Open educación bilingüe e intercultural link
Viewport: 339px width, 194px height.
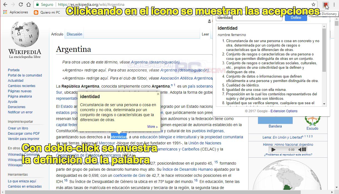click(x=168, y=137)
